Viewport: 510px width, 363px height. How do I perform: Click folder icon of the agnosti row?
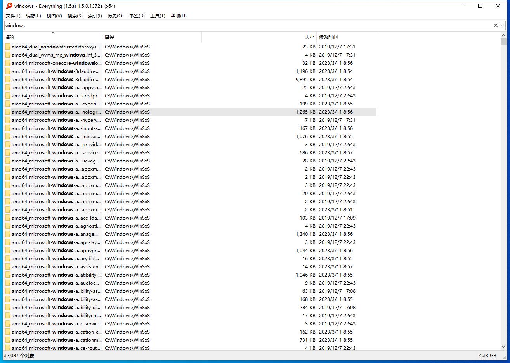tap(8, 226)
